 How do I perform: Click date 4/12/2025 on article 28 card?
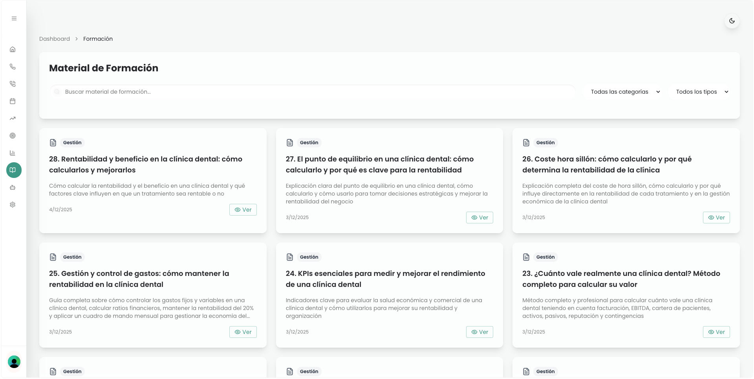[x=60, y=210]
